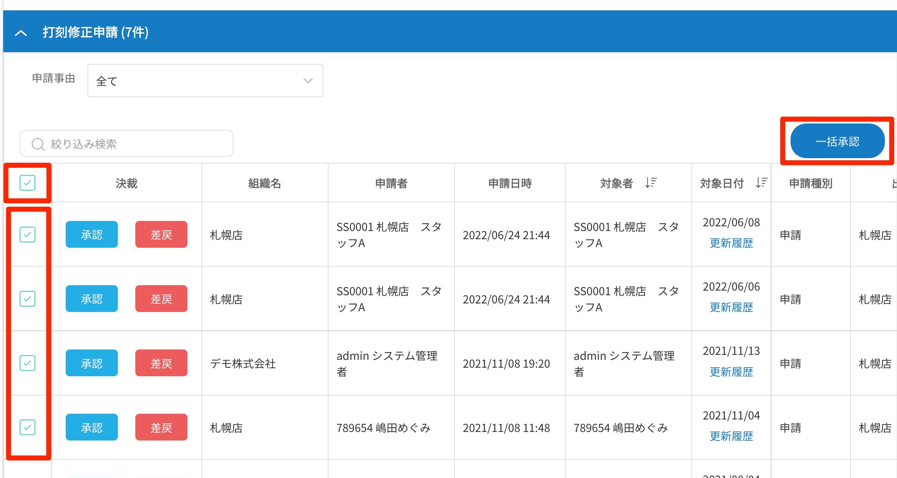The height and width of the screenshot is (478, 897).
Task: Click 承認 on the デモ株式会社 row
Action: coord(91,363)
